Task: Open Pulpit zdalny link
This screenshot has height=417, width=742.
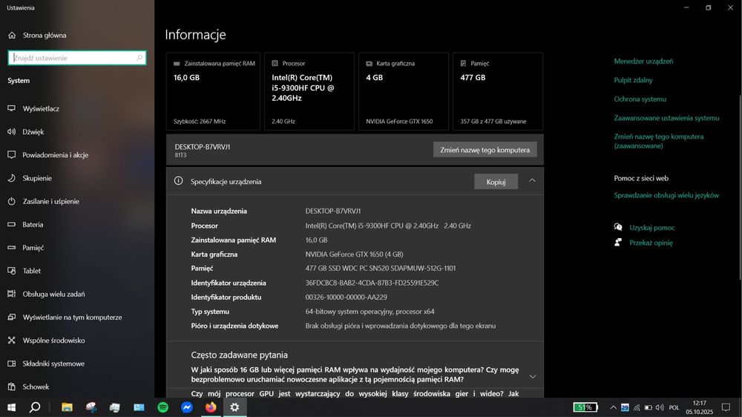Action: [x=633, y=80]
